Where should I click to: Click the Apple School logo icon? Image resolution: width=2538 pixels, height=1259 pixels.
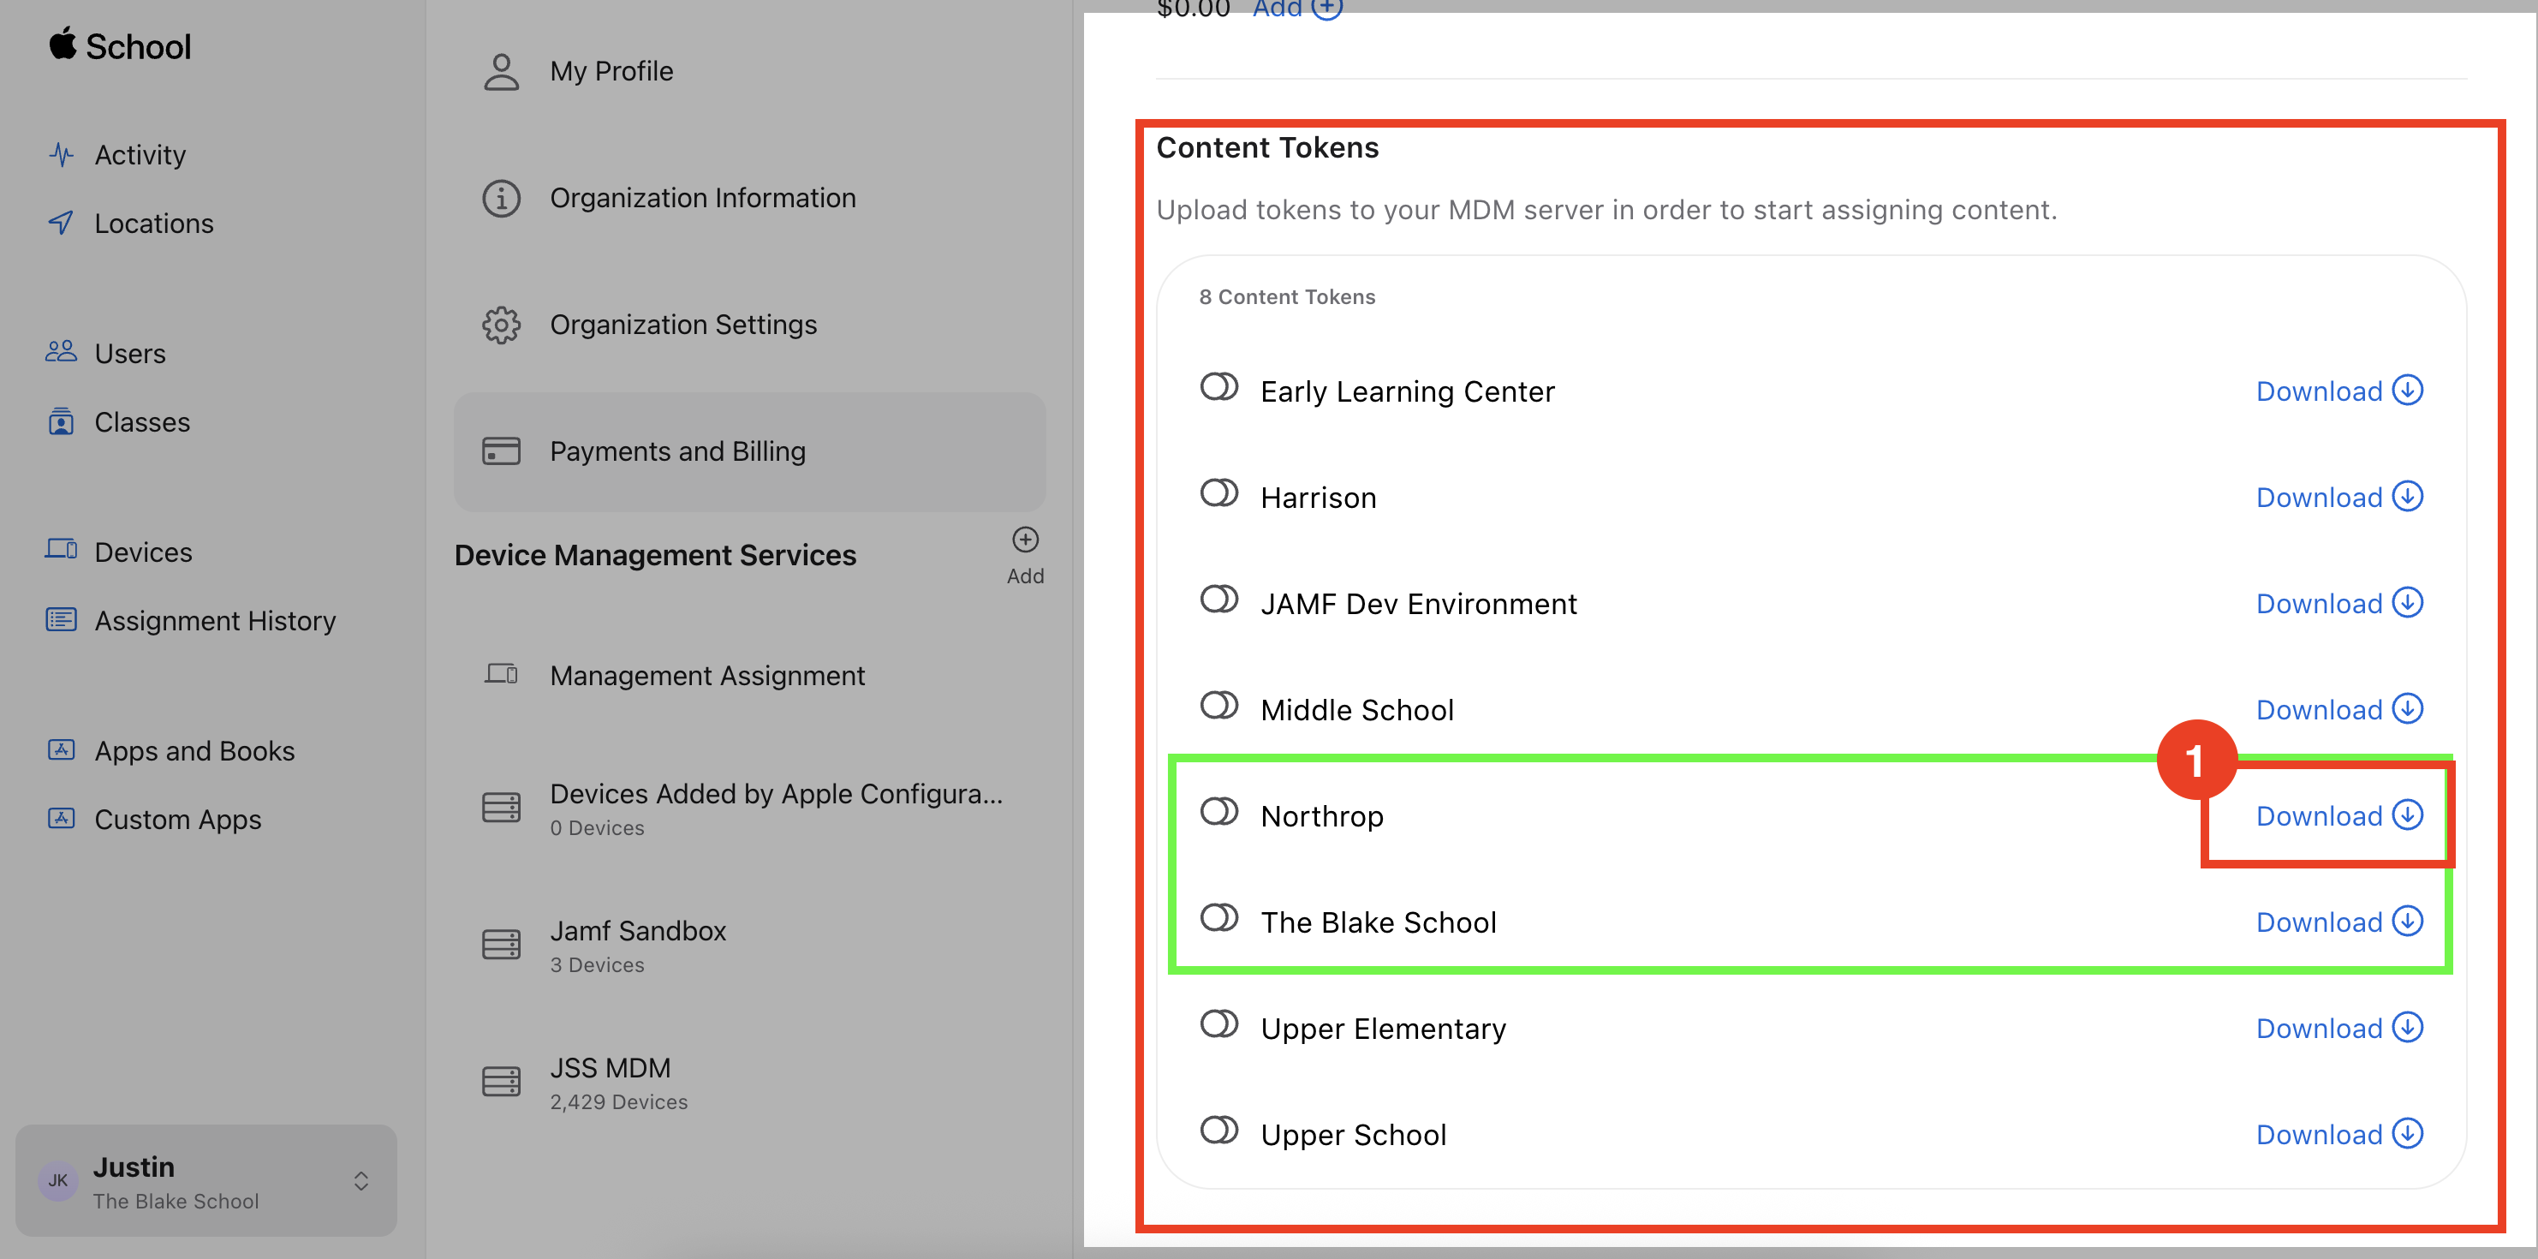(63, 44)
